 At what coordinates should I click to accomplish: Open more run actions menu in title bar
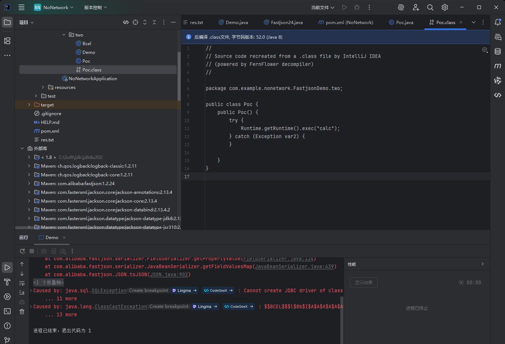pos(369,7)
